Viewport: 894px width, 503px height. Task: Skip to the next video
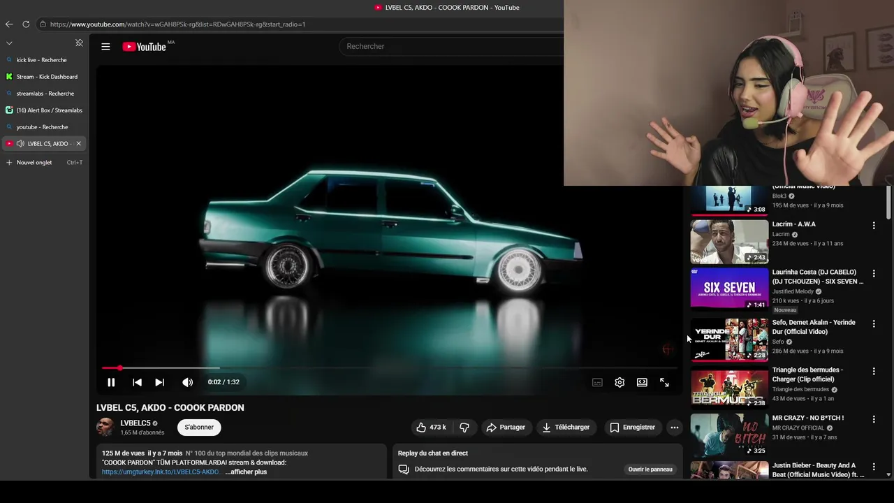(x=159, y=382)
